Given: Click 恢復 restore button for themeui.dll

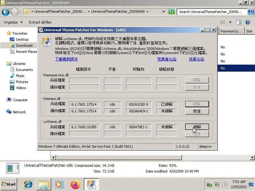Looking at the screenshot, I should click(197, 111).
